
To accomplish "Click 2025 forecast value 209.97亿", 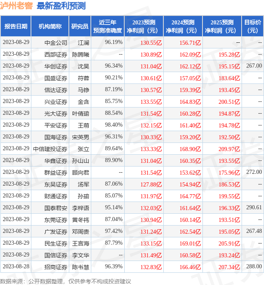I will 229,149.
